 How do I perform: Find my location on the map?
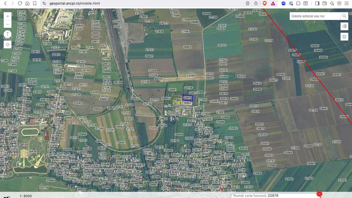pyautogui.click(x=8, y=44)
